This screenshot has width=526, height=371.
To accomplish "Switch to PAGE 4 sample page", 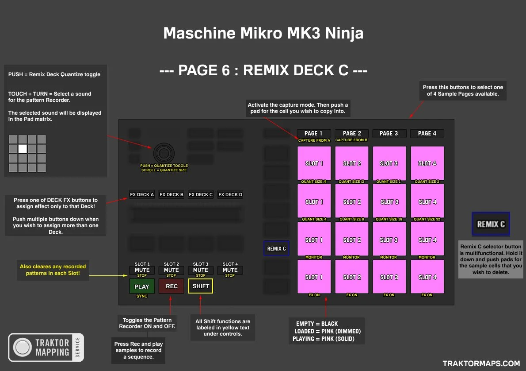I will (427, 133).
